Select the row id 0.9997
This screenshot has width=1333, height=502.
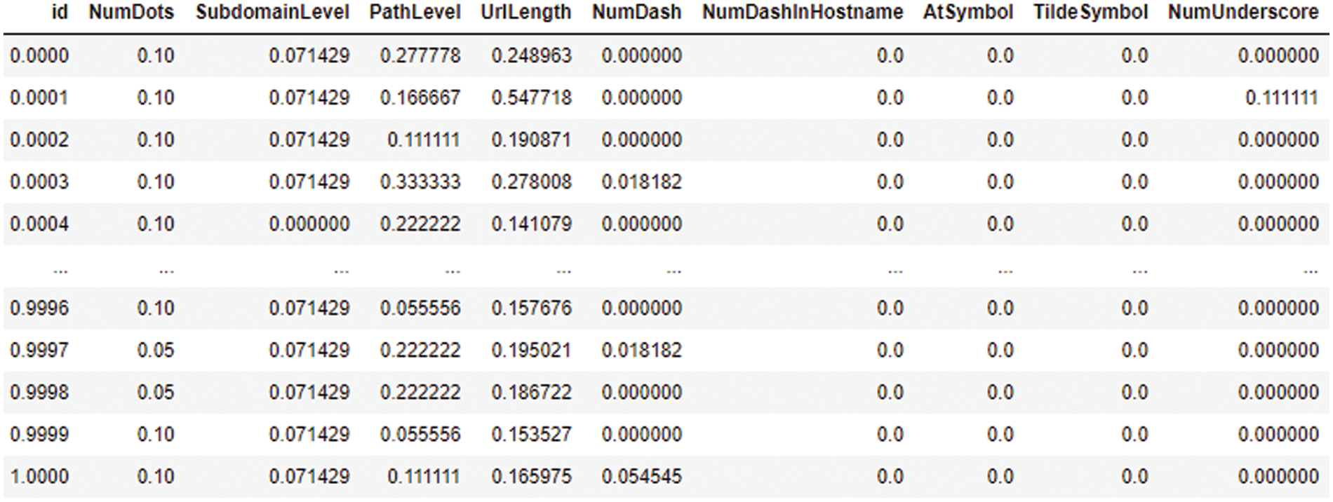coord(39,350)
